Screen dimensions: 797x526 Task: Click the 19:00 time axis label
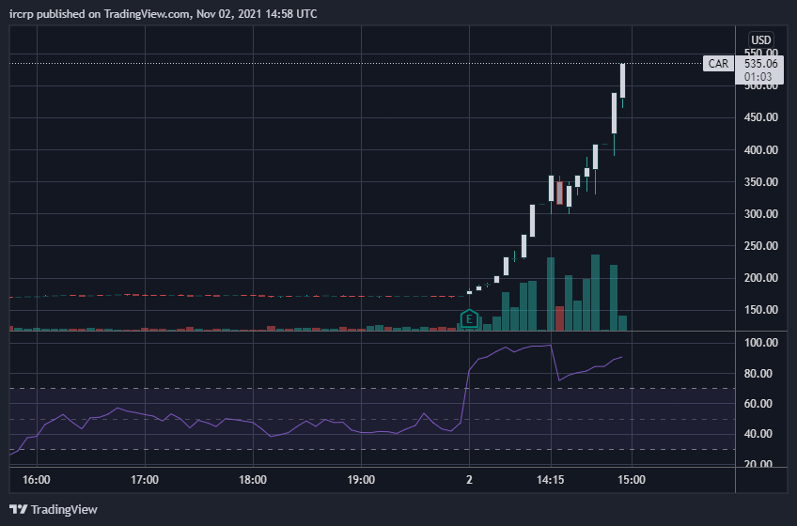(x=362, y=480)
